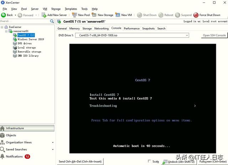Click the xenserver01 server icon
Viewport: 228px width, 165px height.
[x=10, y=31]
